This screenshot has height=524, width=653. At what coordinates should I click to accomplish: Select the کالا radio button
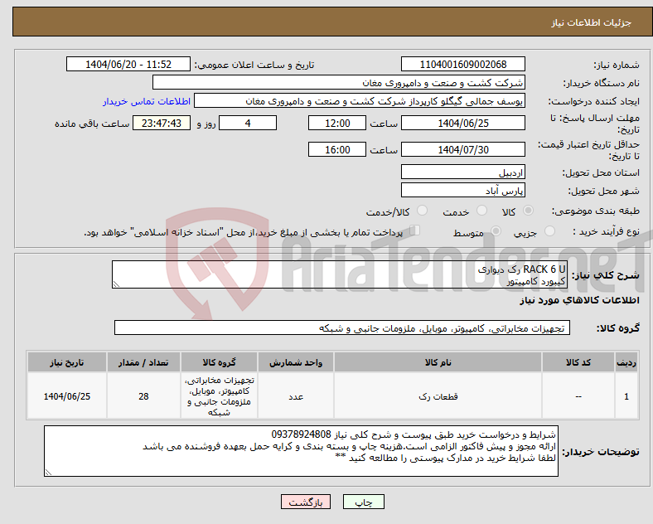pos(528,211)
